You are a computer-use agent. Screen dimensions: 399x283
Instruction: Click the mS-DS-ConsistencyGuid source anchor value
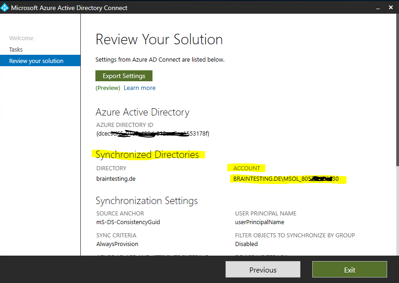coord(128,222)
